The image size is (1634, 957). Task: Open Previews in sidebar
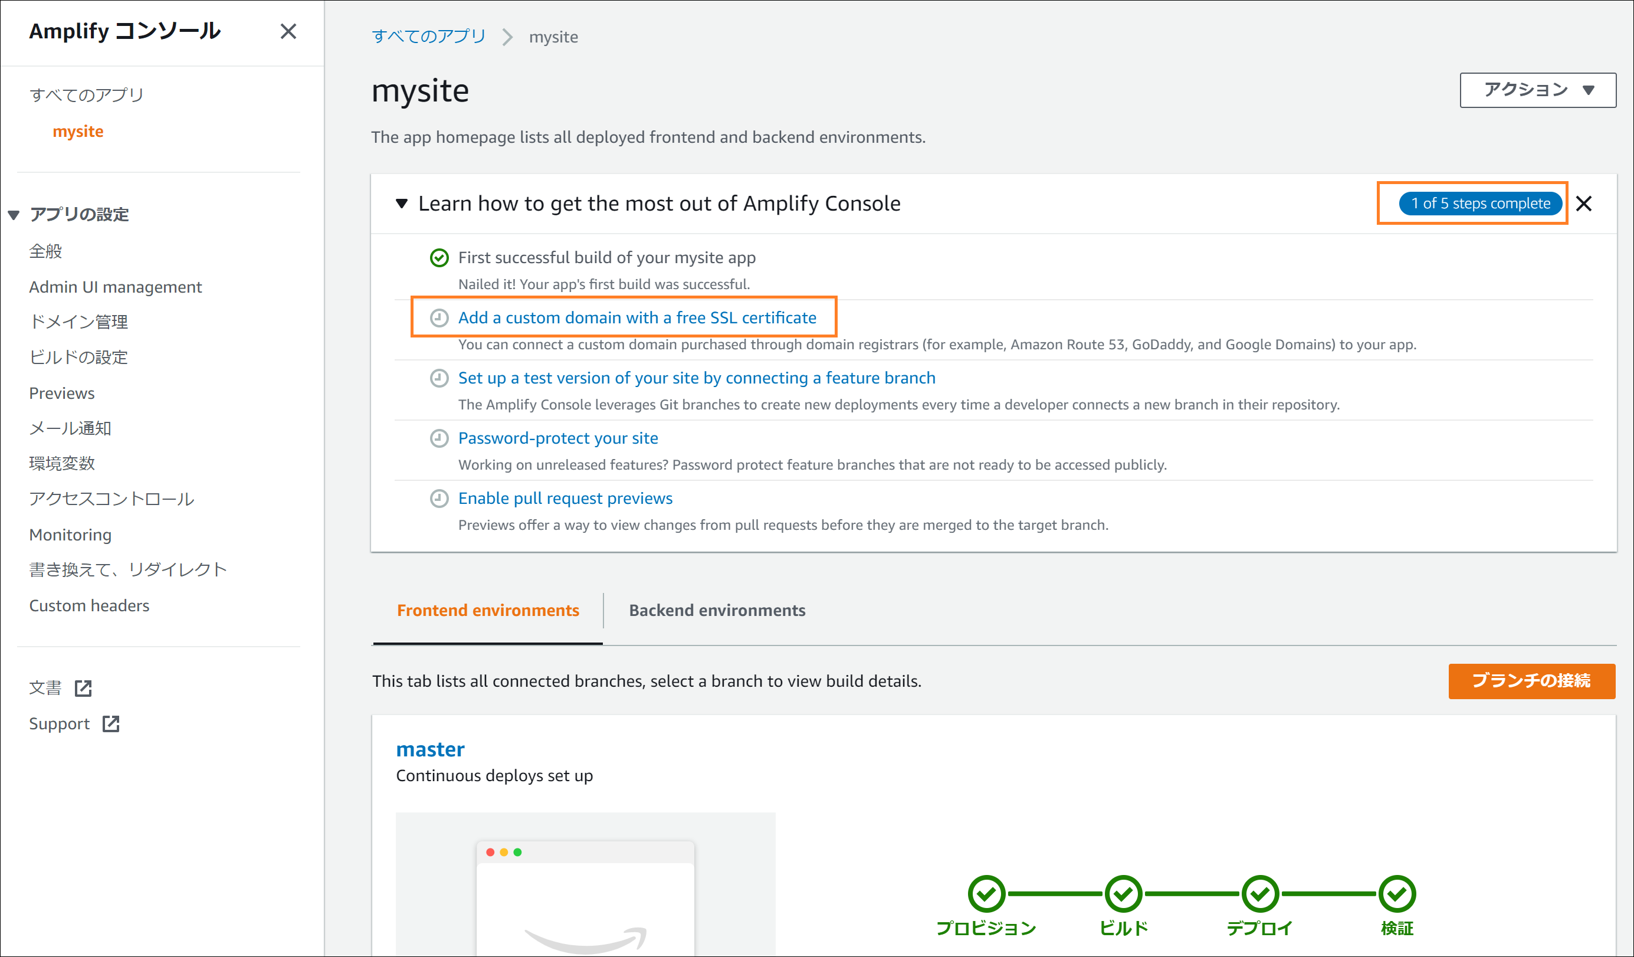[61, 393]
